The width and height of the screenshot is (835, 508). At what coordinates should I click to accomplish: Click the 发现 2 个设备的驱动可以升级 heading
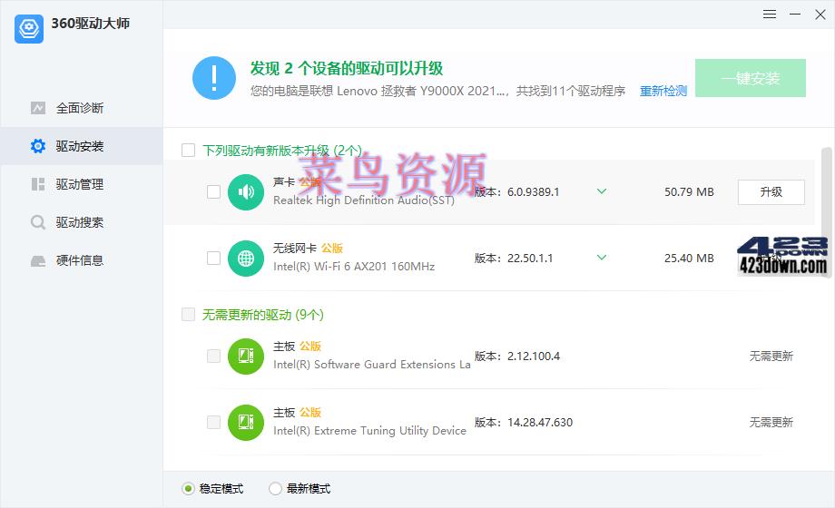point(347,68)
